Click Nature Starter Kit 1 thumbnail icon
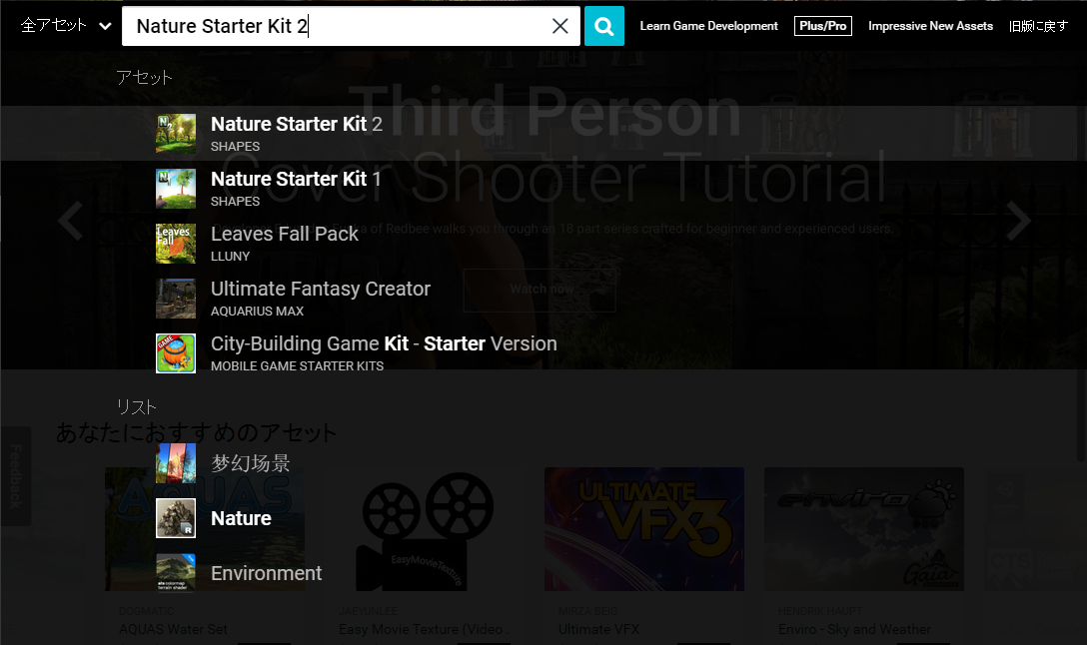This screenshot has width=1087, height=645. [x=176, y=189]
